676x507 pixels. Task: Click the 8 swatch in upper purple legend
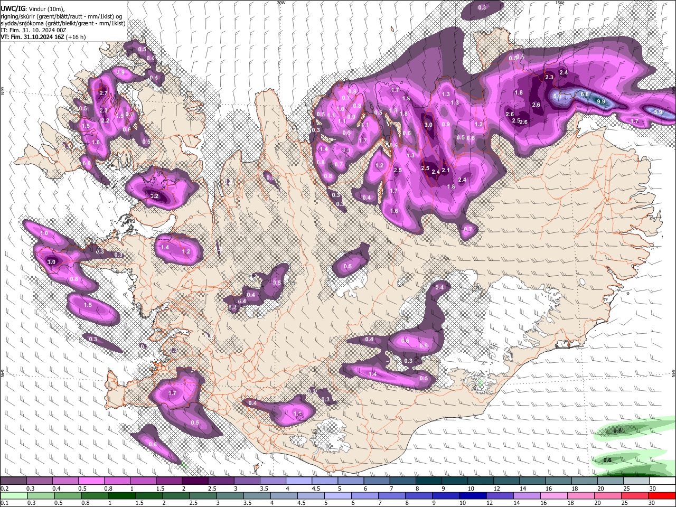(428, 481)
